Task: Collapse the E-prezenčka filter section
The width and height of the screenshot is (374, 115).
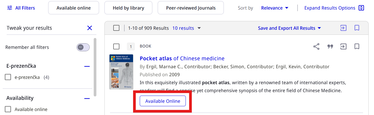Action: pyautogui.click(x=87, y=66)
